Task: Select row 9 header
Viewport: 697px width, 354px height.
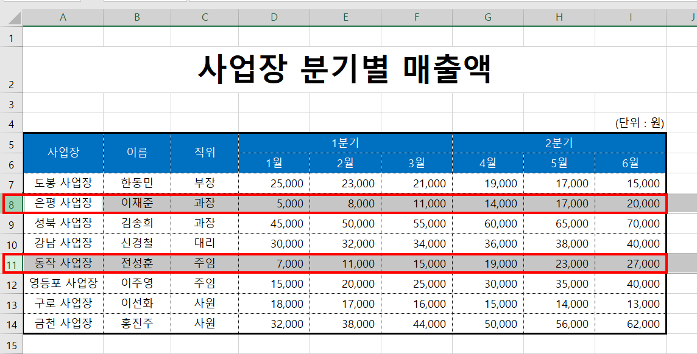Action: pos(11,224)
